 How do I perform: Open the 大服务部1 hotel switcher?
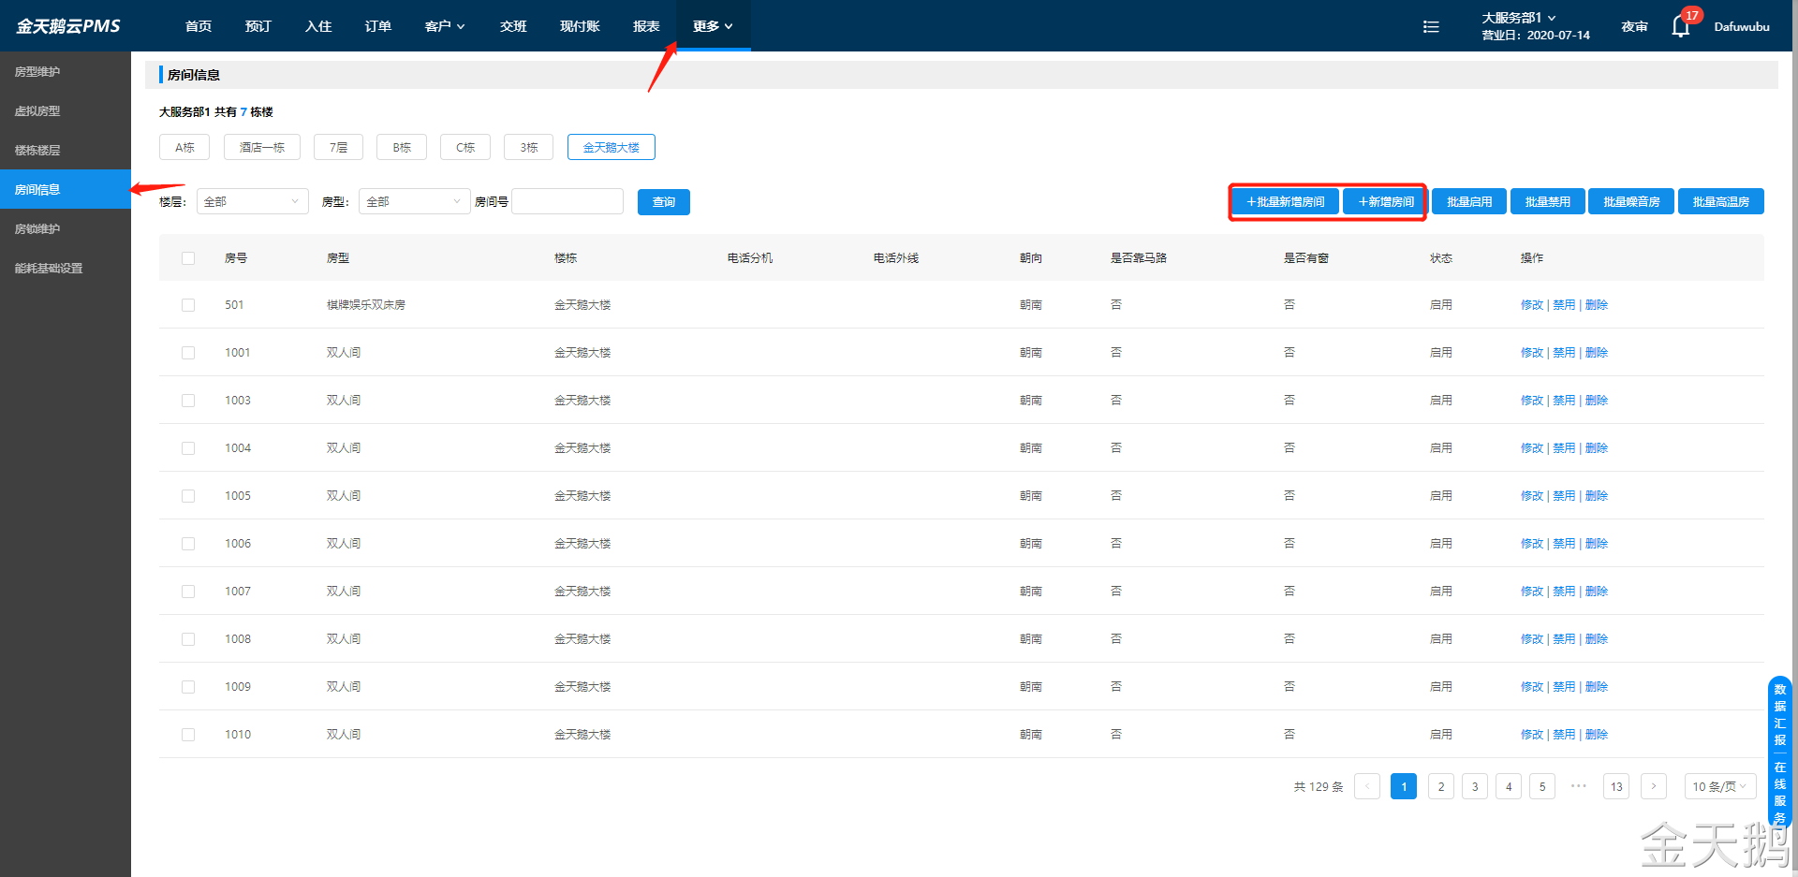coord(1518,18)
